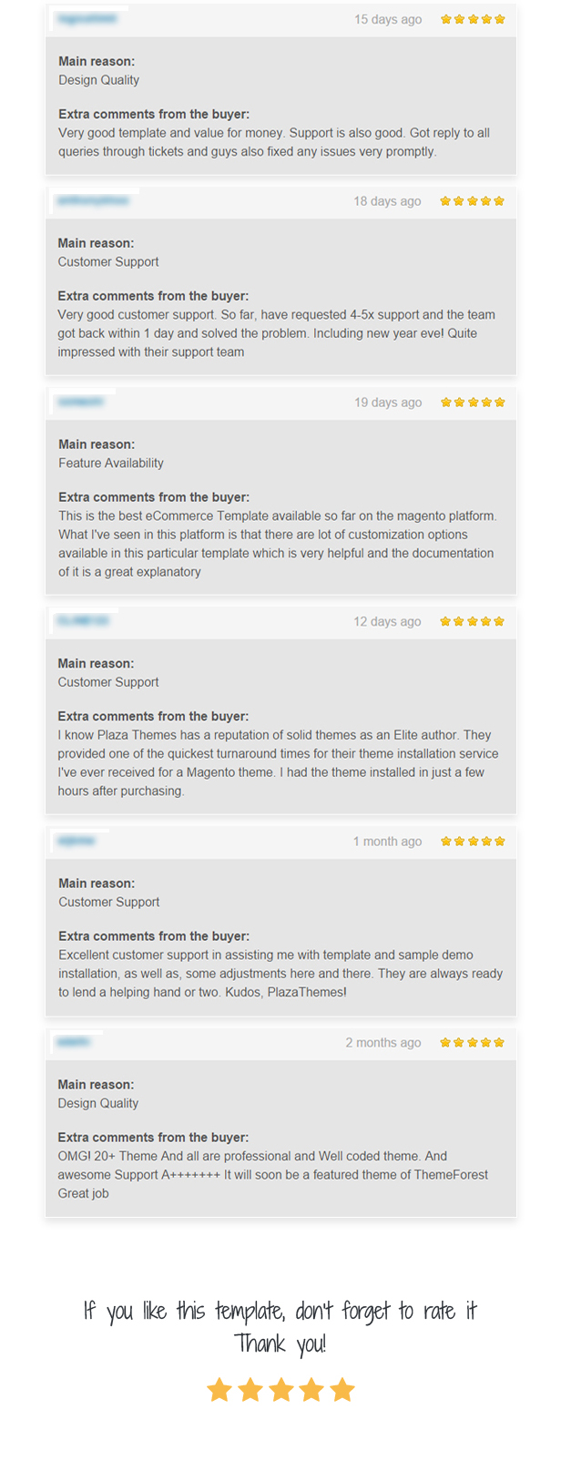Click the stars on the 2 months ago review
Screen dimensions: 561x1471
click(472, 1043)
